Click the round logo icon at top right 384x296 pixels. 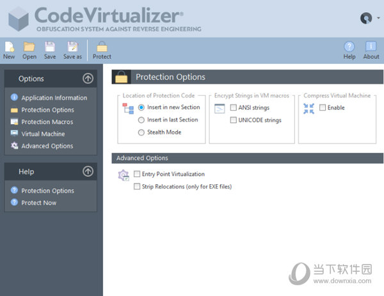(366, 18)
